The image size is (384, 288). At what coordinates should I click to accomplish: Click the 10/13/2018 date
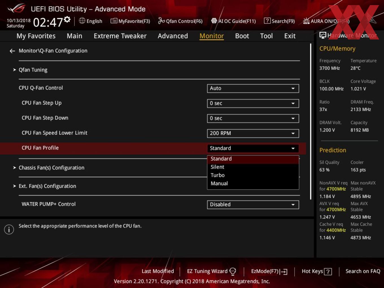click(19, 21)
